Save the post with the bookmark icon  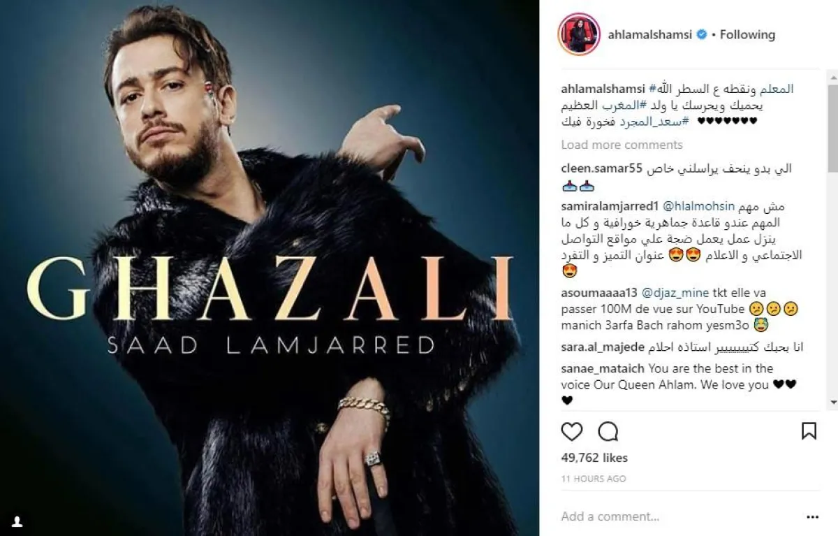click(809, 431)
